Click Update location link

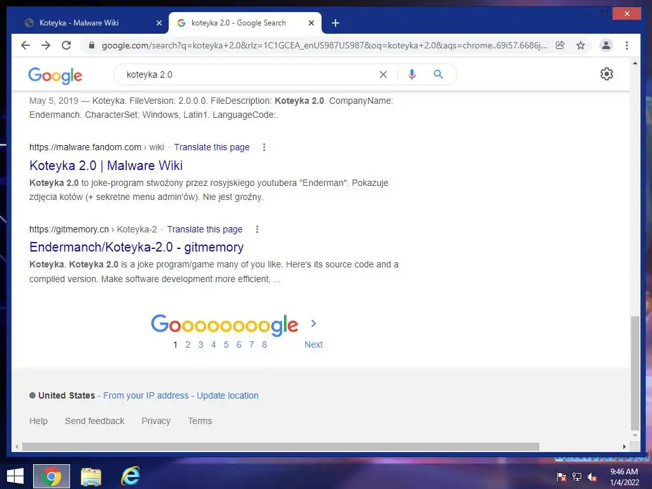227,395
